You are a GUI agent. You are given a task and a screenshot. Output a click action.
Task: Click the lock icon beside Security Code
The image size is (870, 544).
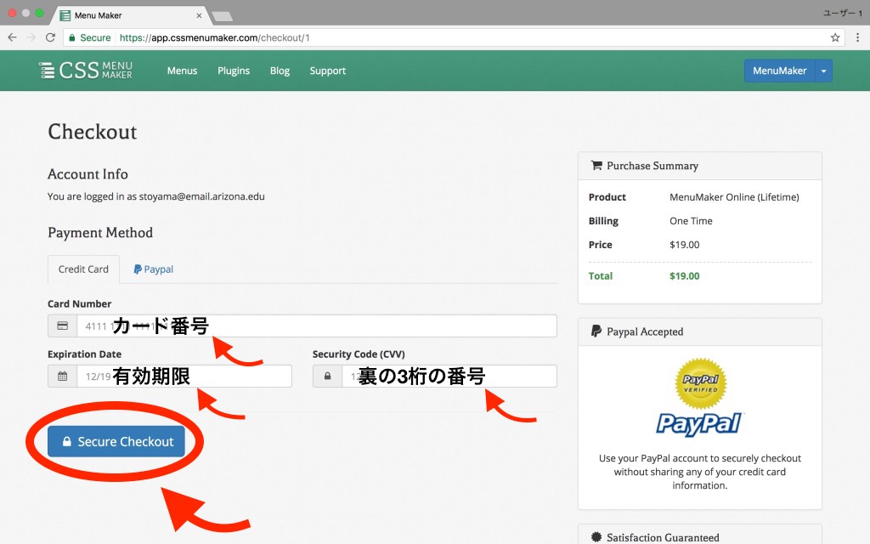coord(327,377)
